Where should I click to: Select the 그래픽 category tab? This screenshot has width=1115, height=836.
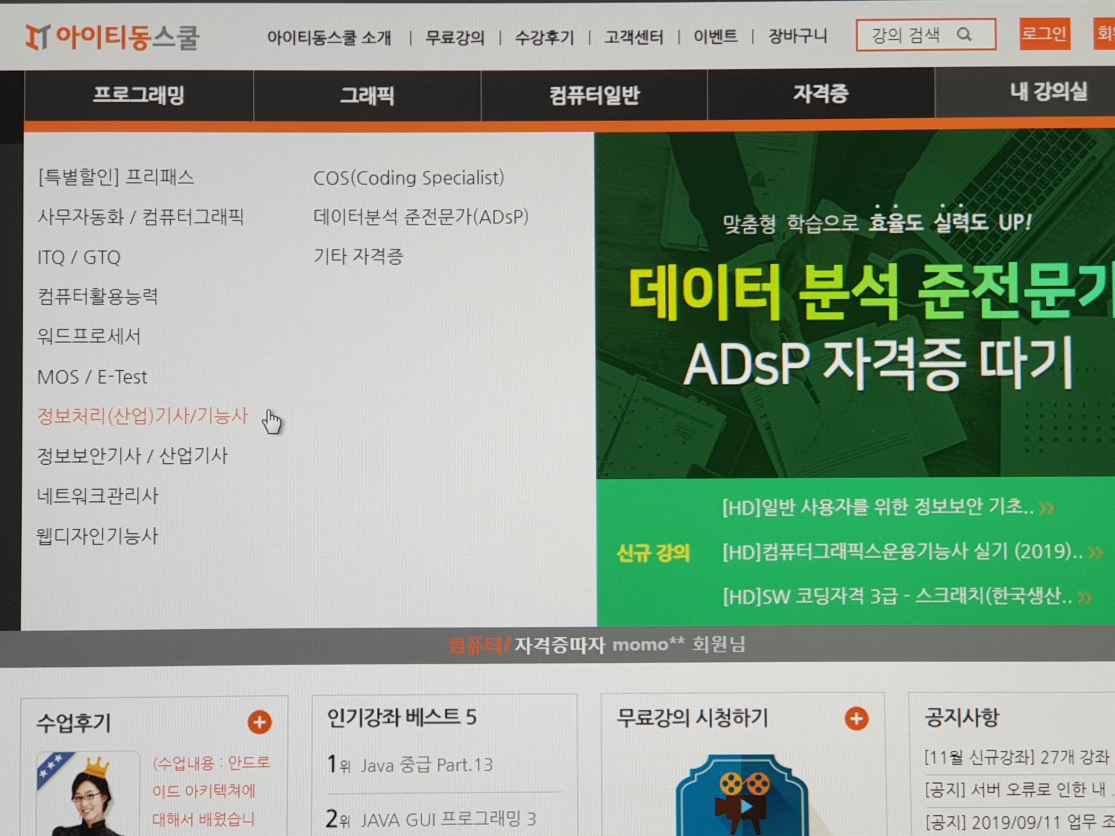pos(367,95)
